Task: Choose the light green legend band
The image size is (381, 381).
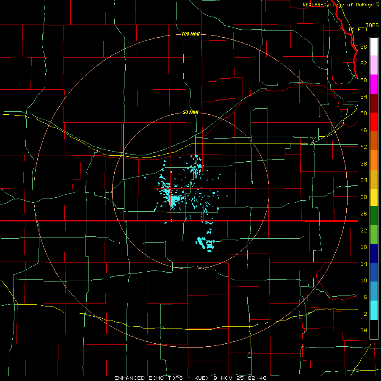Action: pyautogui.click(x=374, y=235)
